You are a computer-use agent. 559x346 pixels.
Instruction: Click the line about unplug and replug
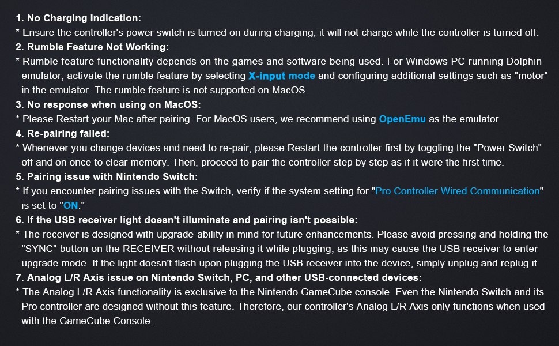[x=281, y=263]
